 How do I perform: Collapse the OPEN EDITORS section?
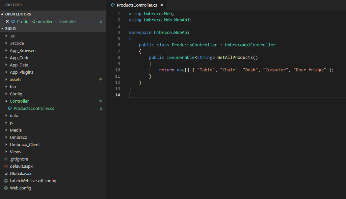click(2, 14)
